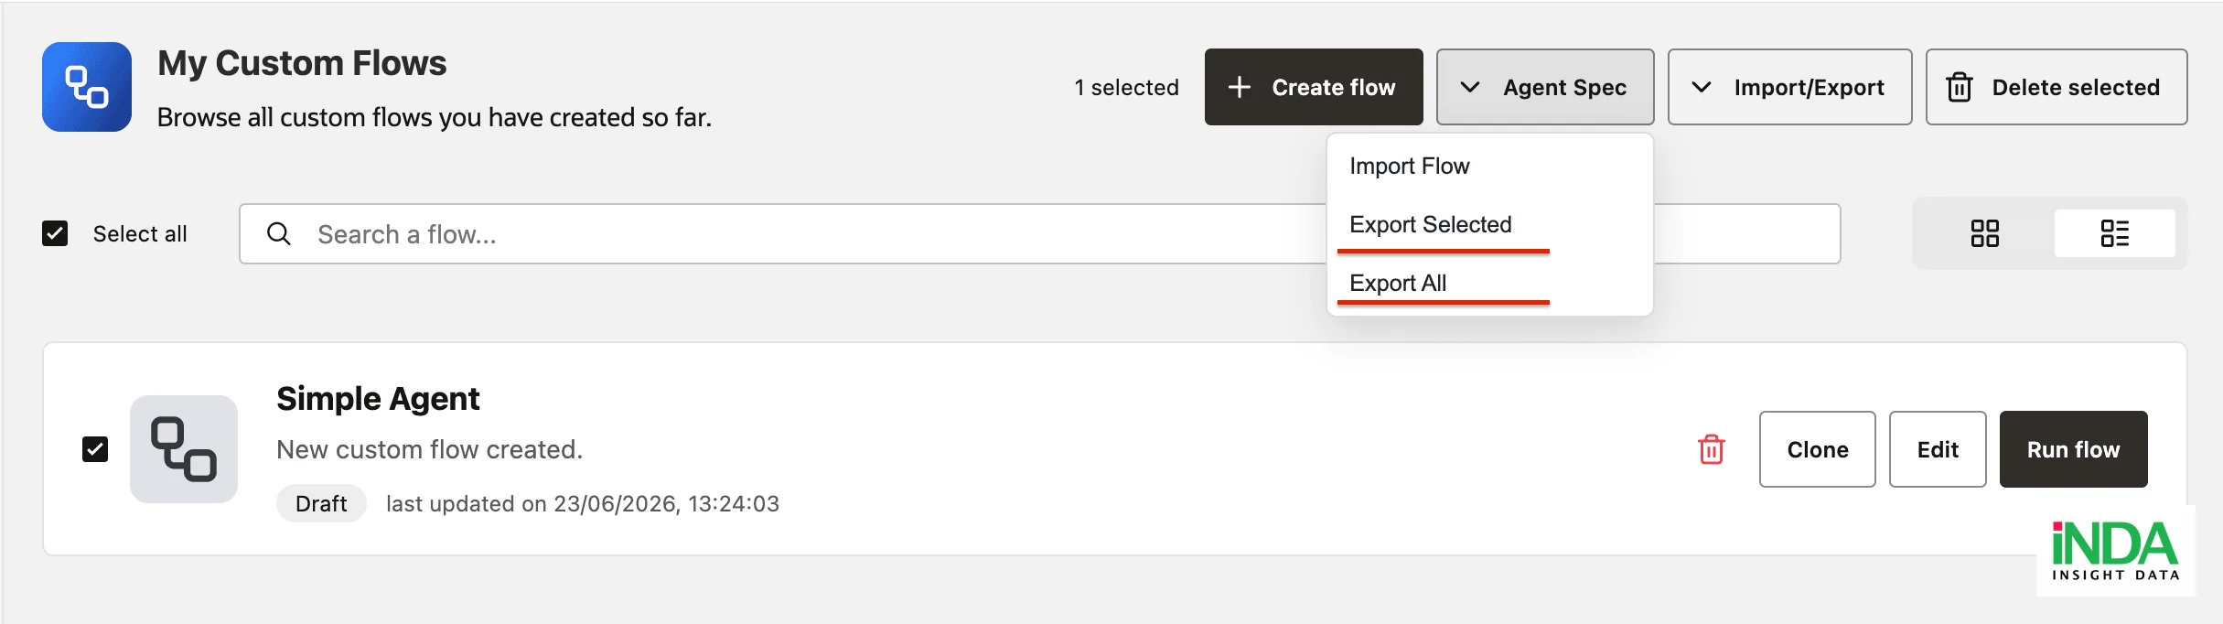
Task: Click the My Custom Flows blue logo icon
Action: coord(87,87)
